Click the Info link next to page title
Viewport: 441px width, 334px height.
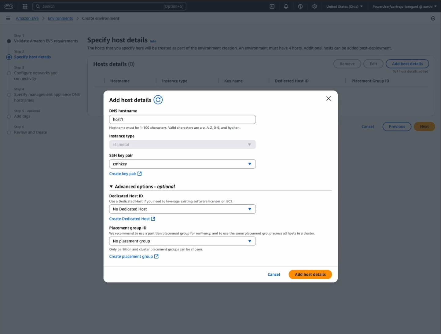(x=153, y=41)
